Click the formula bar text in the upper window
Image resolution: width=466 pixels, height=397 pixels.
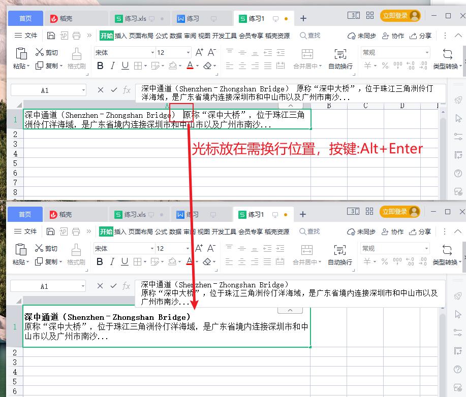(290, 93)
